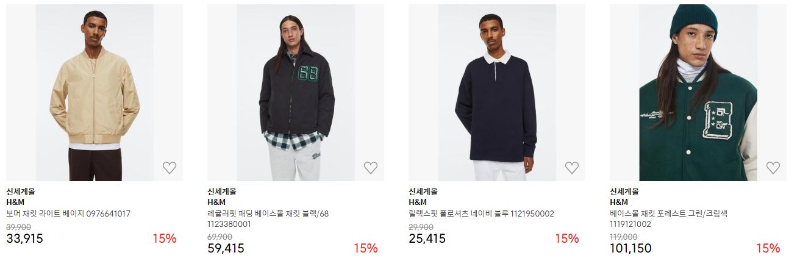Open 보머 재킷 라이트 베이지 product title
Image resolution: width=800 pixels, height=269 pixels.
[x=68, y=214]
